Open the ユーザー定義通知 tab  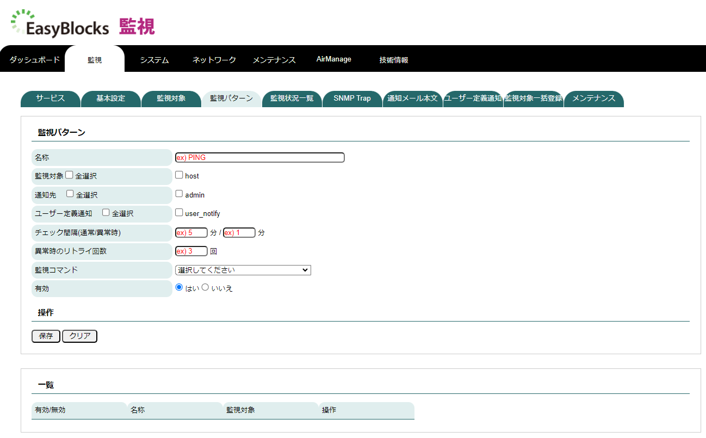pyautogui.click(x=473, y=98)
